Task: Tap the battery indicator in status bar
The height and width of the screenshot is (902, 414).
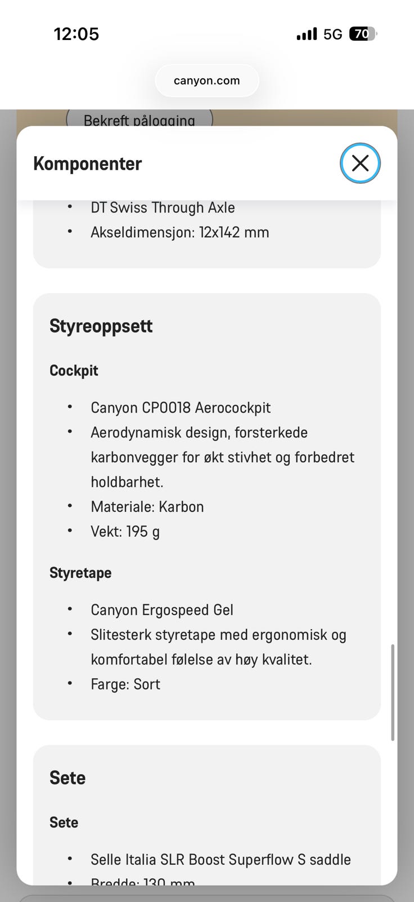Action: (x=362, y=34)
